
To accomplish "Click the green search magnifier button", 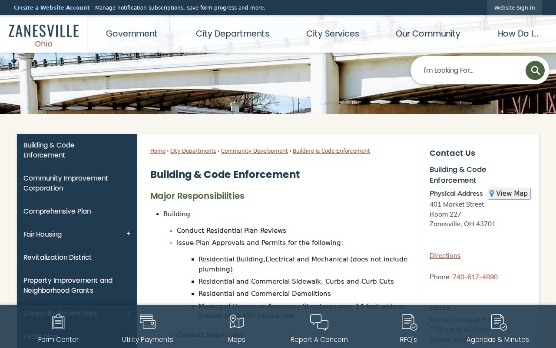I will [535, 70].
